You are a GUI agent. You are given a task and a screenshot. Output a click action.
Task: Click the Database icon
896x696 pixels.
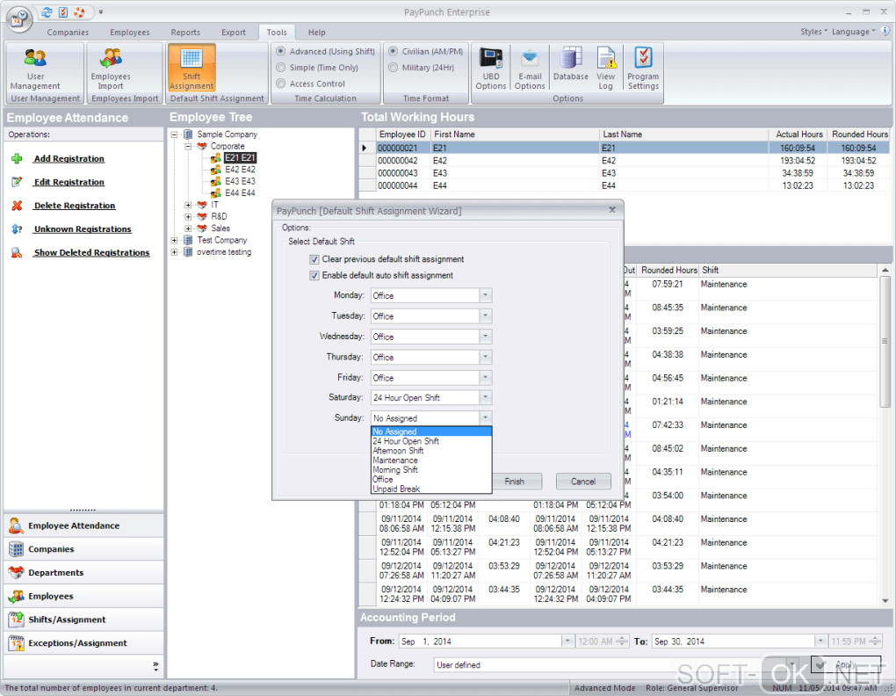(571, 64)
